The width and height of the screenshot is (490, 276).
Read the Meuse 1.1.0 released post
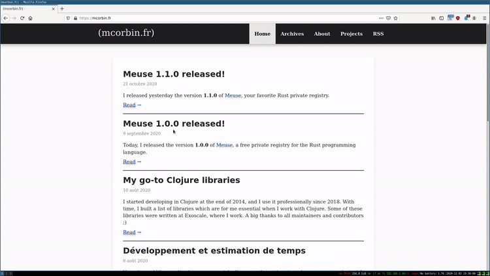coord(132,105)
